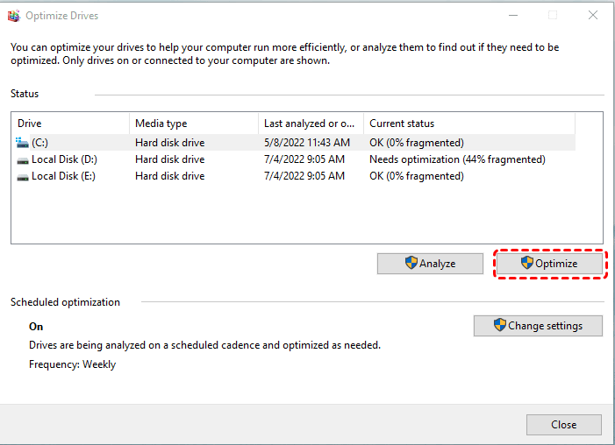The width and height of the screenshot is (615, 445).
Task: Click the shield icon on Optimize button
Action: (526, 263)
